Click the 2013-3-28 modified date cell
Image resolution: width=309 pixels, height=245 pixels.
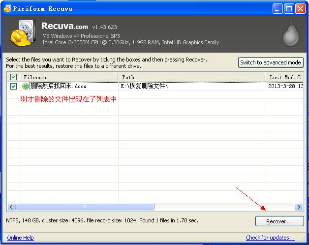pos(285,86)
